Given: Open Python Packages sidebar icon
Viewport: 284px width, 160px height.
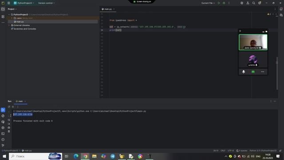Looking at the screenshot, I should [x=3, y=122].
